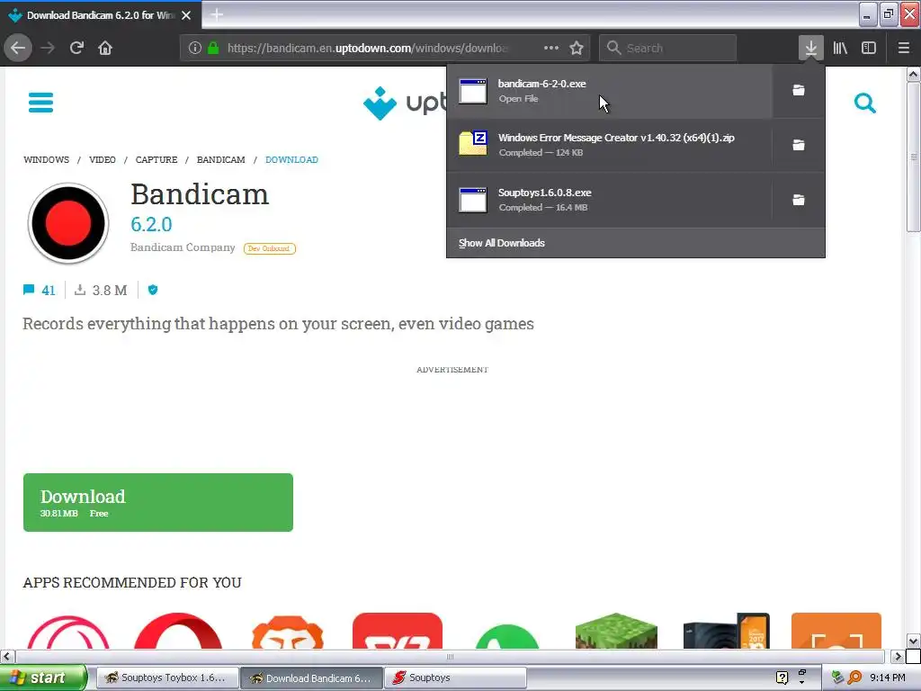This screenshot has height=691, width=921.
Task: Open page actions three-dots menu
Action: coord(551,48)
